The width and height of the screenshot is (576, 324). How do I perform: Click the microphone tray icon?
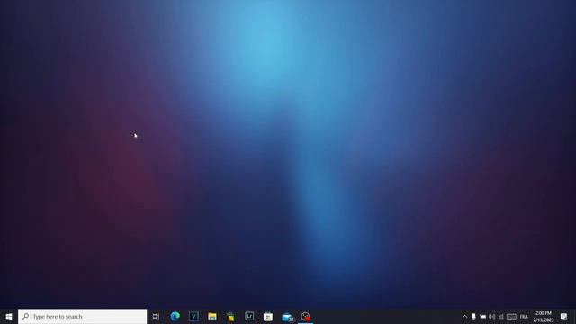[474, 316]
